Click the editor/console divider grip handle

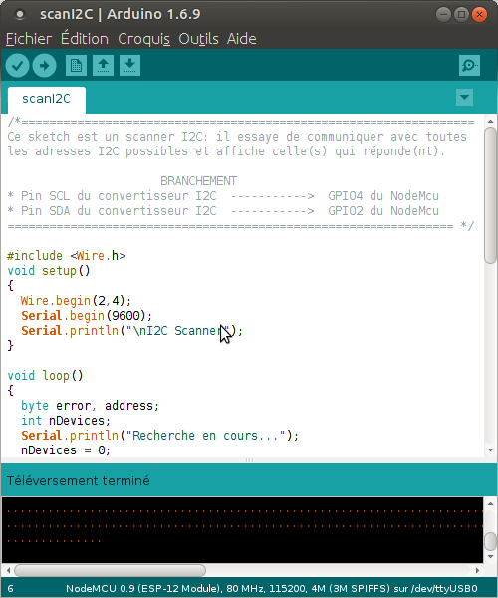(x=249, y=460)
